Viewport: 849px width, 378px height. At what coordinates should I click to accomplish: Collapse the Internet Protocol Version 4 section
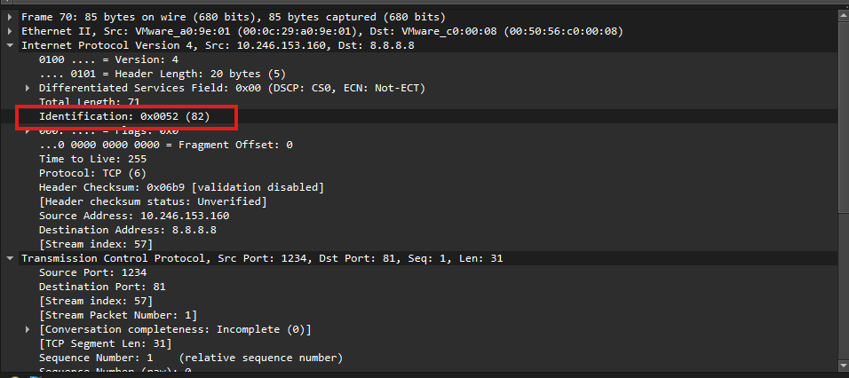[x=10, y=45]
